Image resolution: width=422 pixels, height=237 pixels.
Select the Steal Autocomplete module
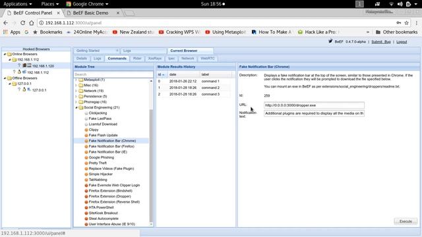[x=104, y=219]
